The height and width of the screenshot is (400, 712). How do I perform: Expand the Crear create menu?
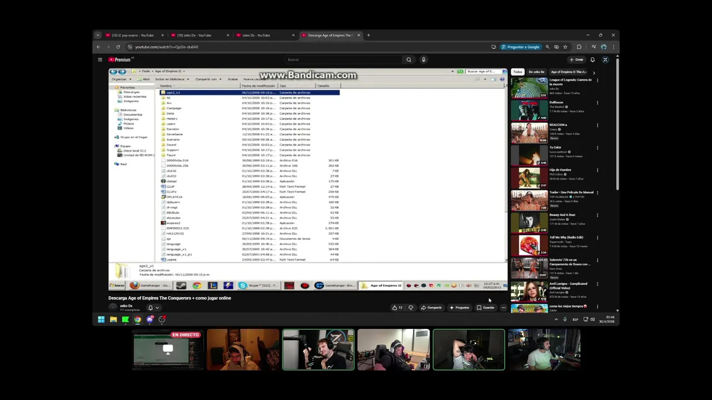point(576,59)
